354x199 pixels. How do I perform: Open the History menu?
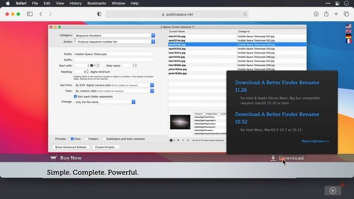point(75,3)
